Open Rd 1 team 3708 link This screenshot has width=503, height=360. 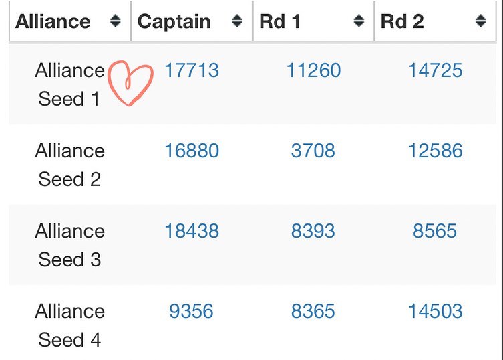313,151
